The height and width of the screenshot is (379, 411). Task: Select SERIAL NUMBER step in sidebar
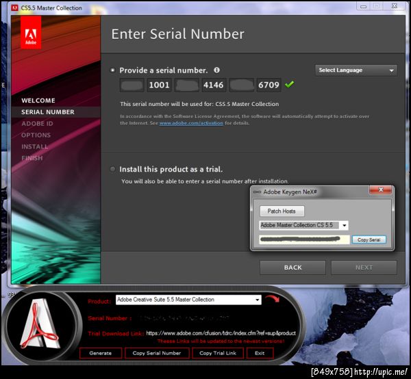point(48,112)
